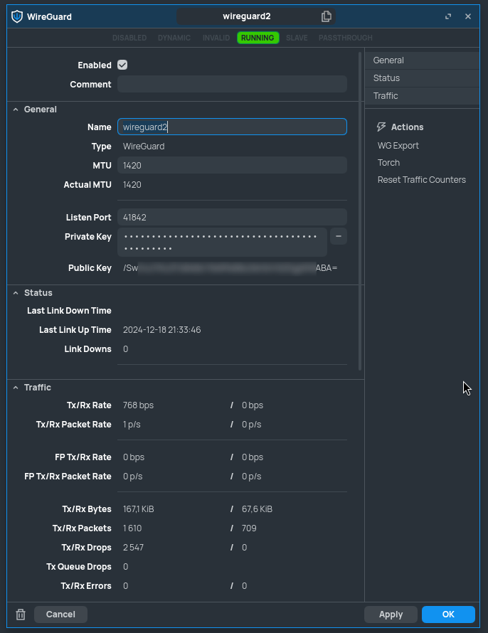The width and height of the screenshot is (488, 633).
Task: Click the Public Key value
Action: [230, 268]
